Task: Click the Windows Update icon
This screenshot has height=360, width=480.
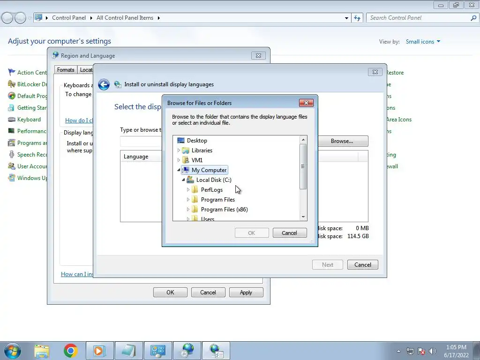Action: point(12,178)
